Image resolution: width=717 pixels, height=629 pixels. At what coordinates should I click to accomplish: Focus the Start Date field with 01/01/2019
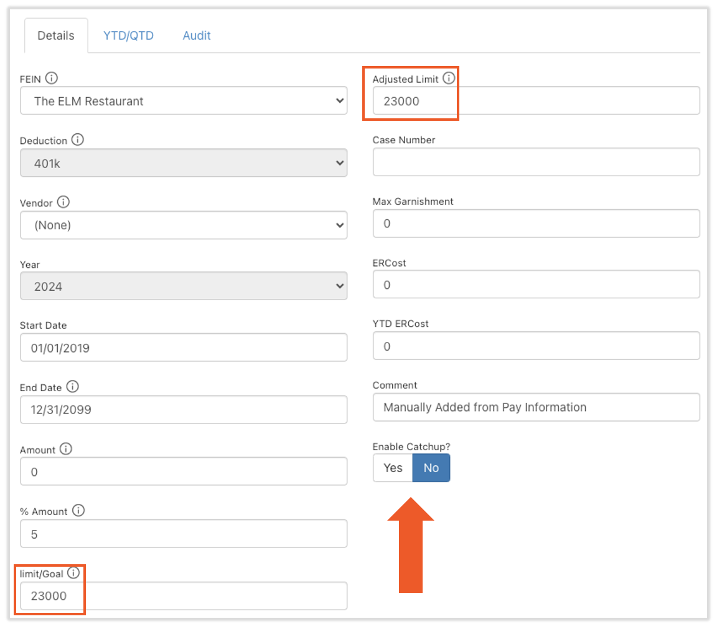(x=183, y=348)
